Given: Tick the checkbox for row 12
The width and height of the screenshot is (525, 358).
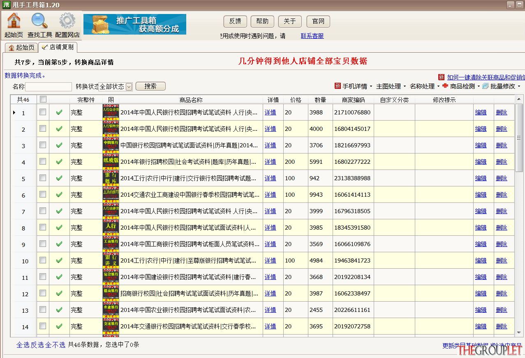Looking at the screenshot, I should [x=43, y=293].
